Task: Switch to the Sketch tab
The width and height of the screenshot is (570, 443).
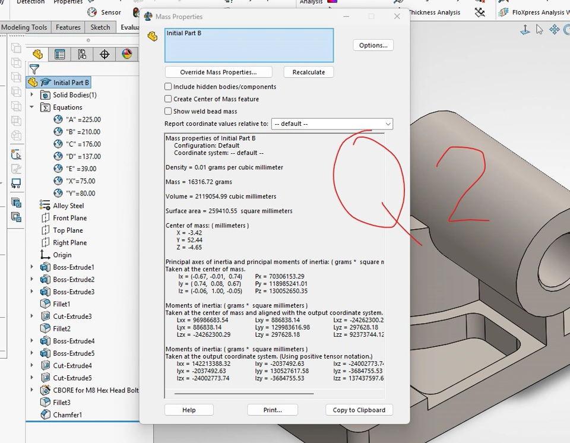Action: pyautogui.click(x=100, y=27)
